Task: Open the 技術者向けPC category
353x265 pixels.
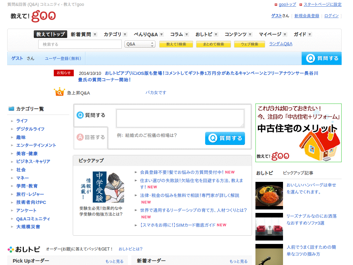Action: [31, 202]
